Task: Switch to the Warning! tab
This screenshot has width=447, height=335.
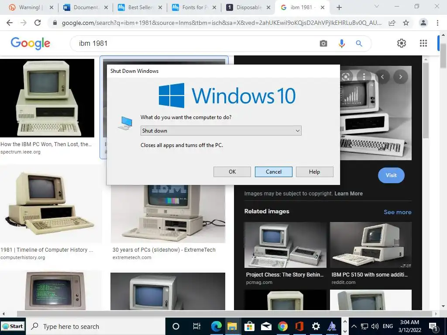Action: [31, 7]
